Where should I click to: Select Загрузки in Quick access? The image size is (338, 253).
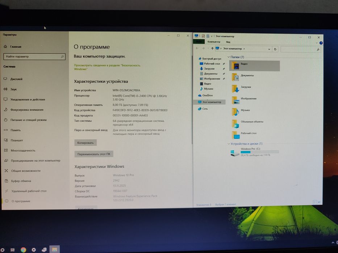[x=207, y=69]
